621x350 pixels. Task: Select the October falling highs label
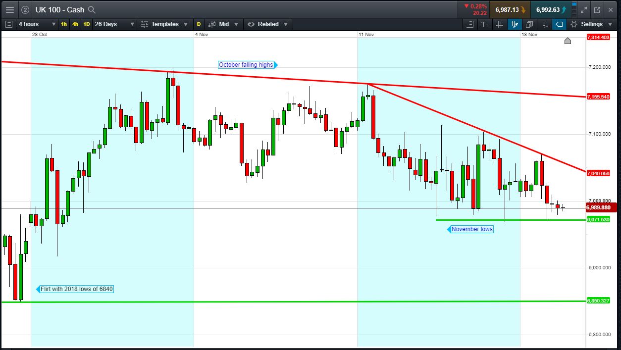[x=248, y=65]
